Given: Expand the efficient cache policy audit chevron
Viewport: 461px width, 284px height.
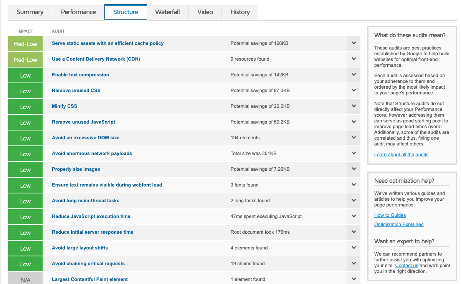Looking at the screenshot, I should pos(354,43).
